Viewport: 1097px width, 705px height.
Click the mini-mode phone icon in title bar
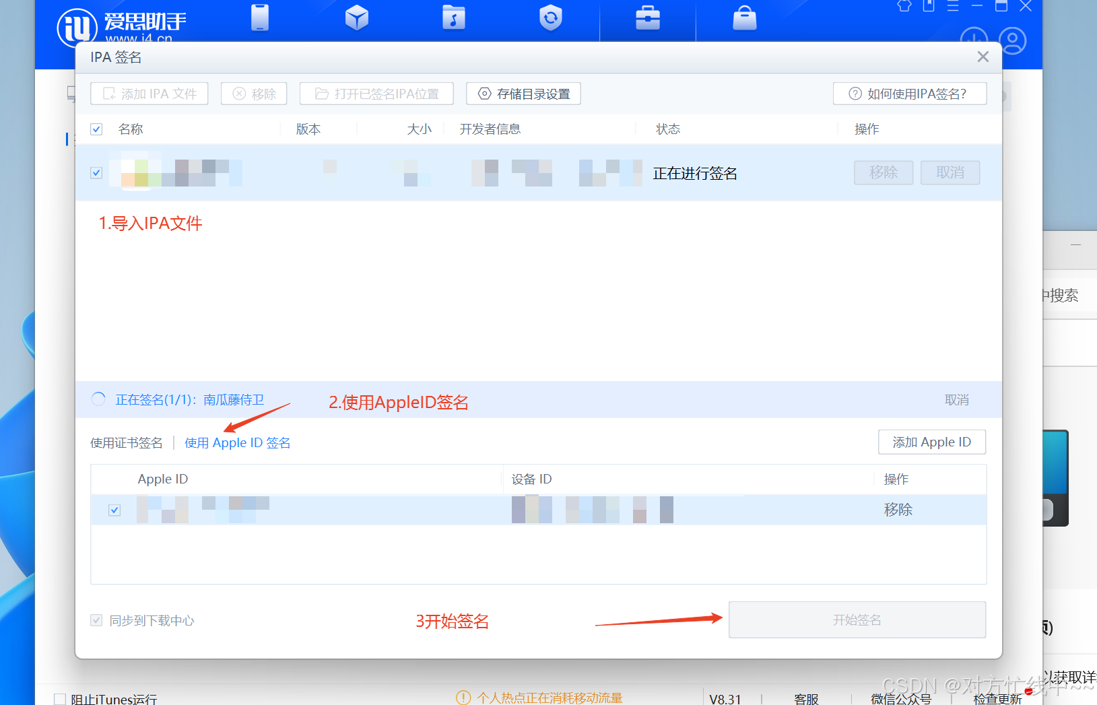click(929, 6)
